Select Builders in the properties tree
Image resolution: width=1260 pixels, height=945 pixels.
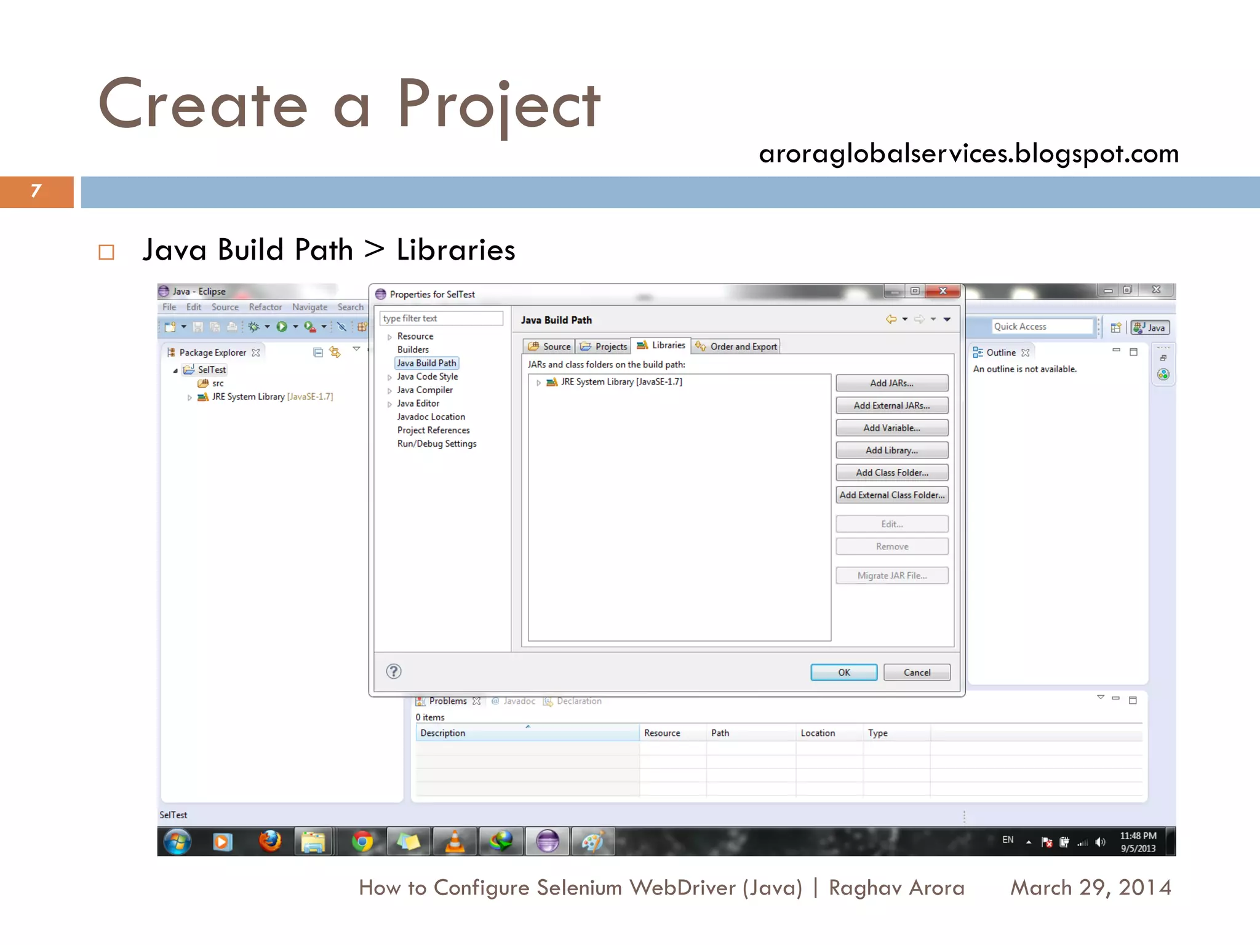(x=413, y=349)
